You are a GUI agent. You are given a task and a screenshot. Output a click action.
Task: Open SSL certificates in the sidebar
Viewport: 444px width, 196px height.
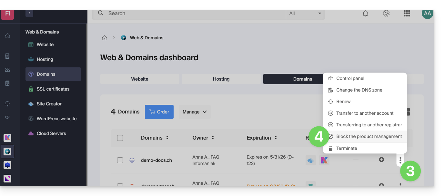tap(53, 89)
